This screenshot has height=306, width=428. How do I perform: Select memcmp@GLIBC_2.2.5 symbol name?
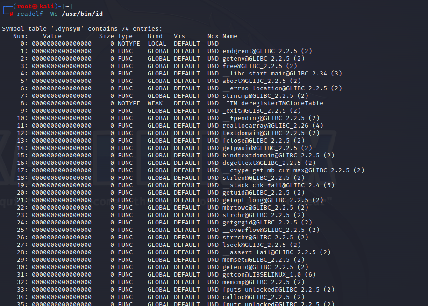256,282
